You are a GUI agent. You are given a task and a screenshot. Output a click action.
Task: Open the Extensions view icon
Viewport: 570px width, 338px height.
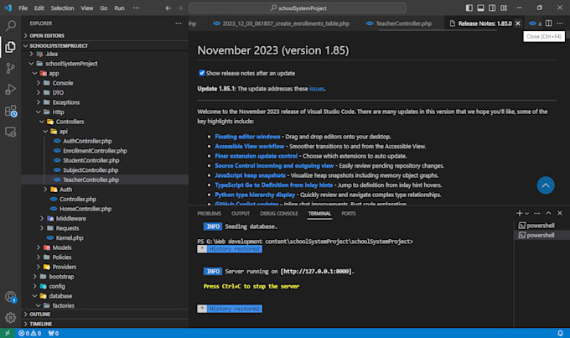tap(11, 111)
